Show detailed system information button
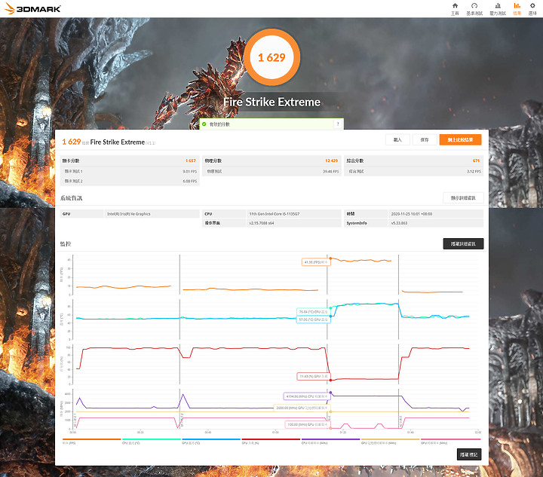The width and height of the screenshot is (543, 477). [x=463, y=198]
